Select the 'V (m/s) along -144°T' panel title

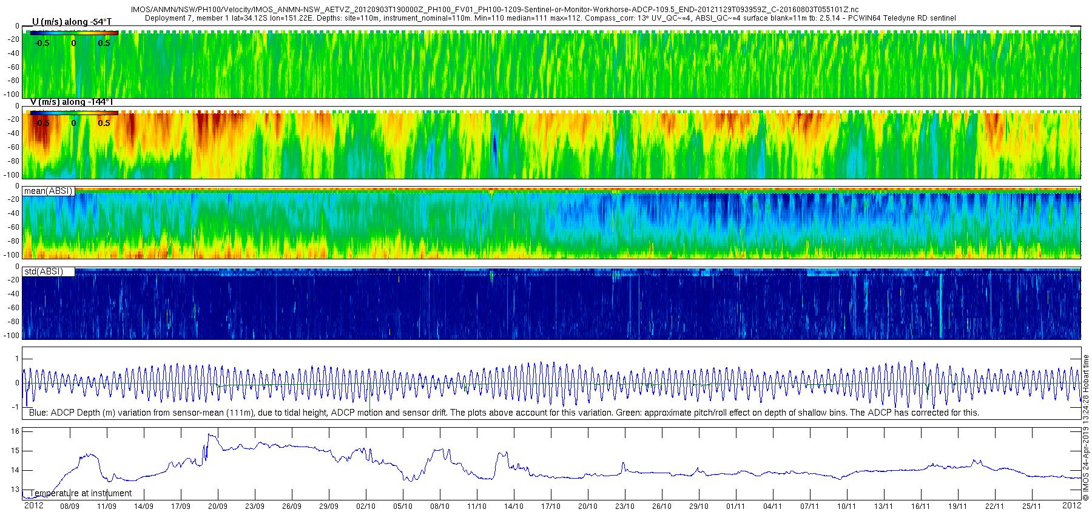(x=72, y=102)
